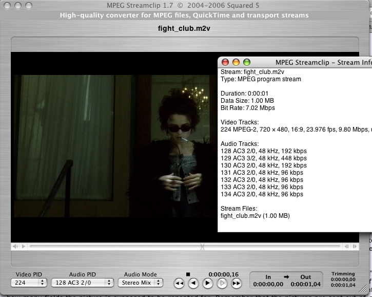Click audio track 133 AC3 2/0, 96 kbps
The height and width of the screenshot is (297, 372).
(262, 187)
